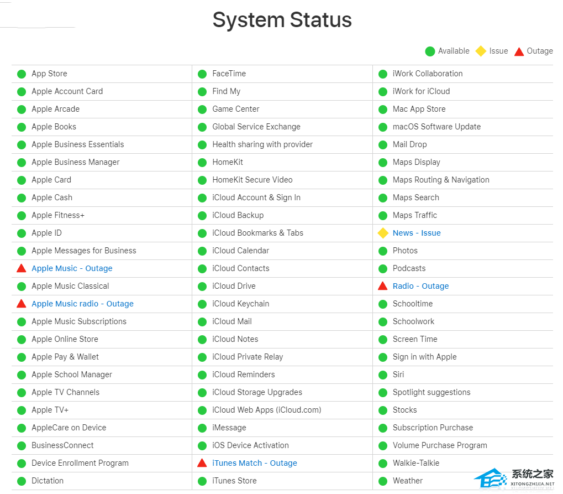563x494 pixels.
Task: Open the iTunes Match - Outage link
Action: [x=255, y=463]
